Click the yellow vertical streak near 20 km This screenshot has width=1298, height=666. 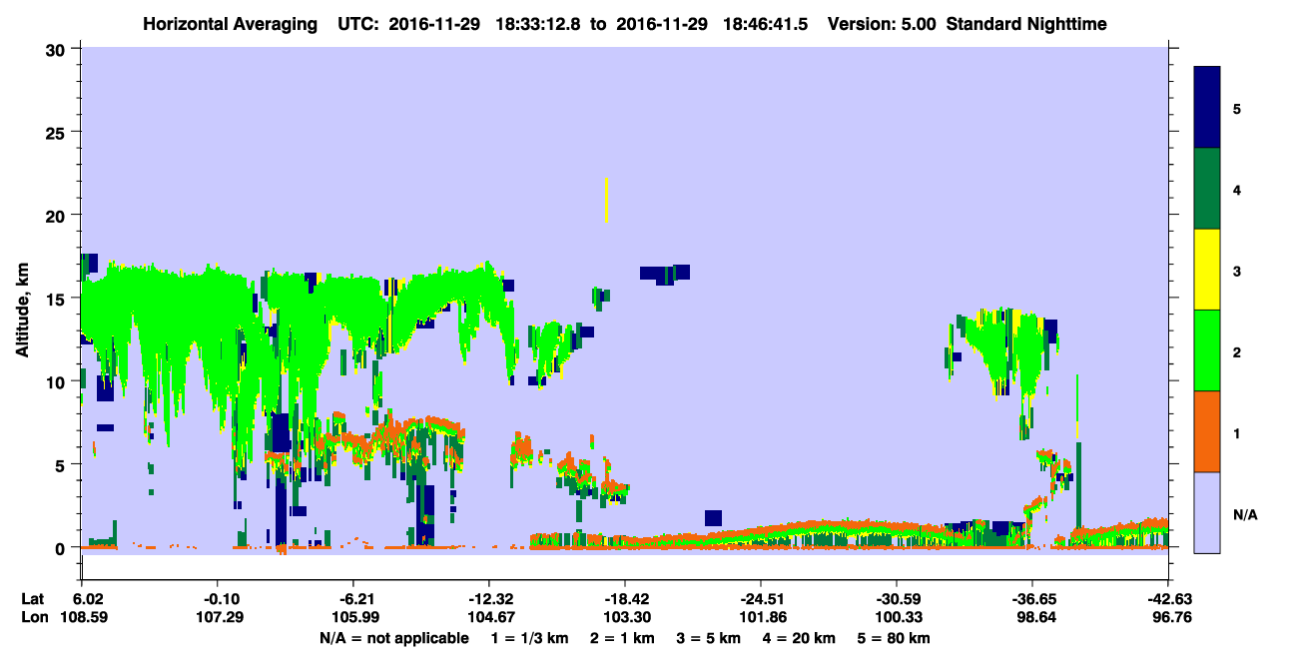(606, 200)
